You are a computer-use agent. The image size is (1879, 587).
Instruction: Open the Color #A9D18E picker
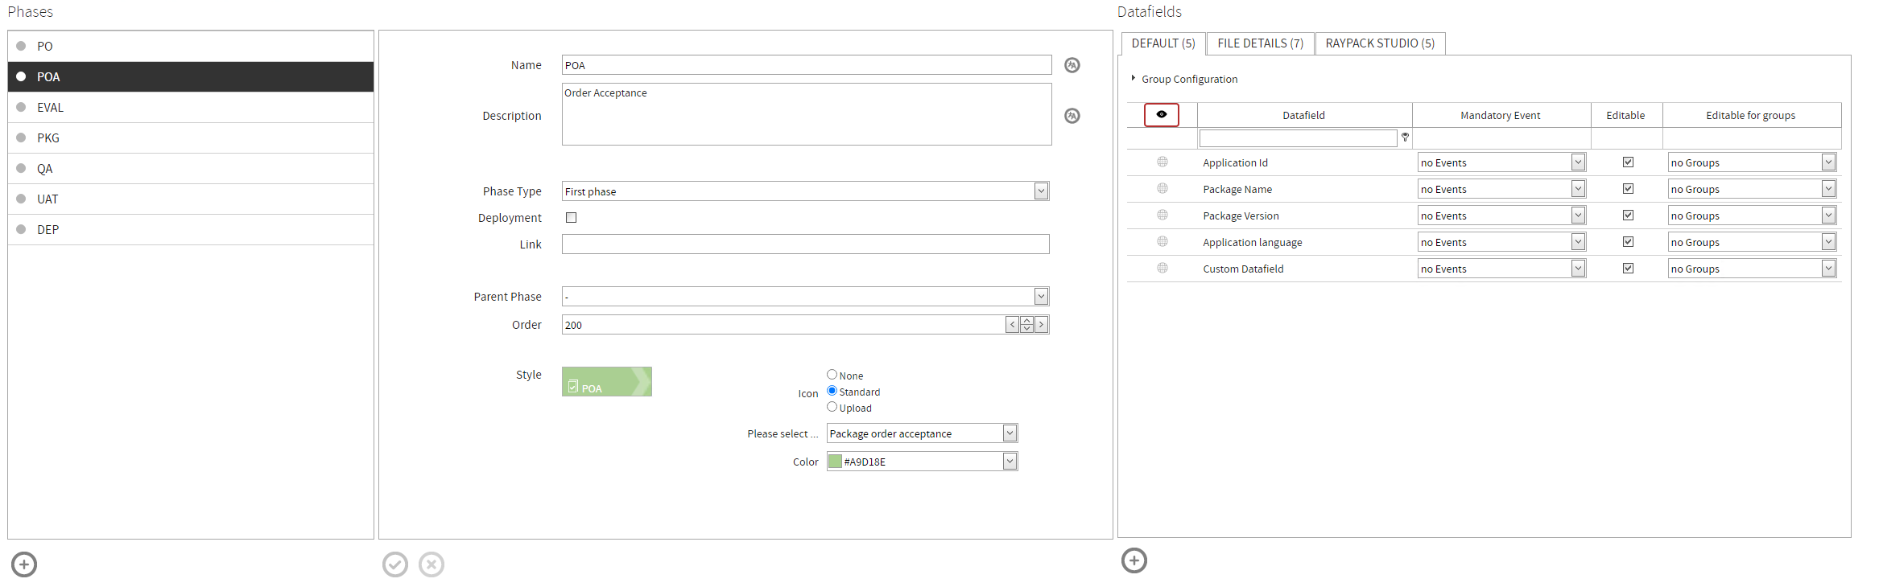(x=1009, y=462)
